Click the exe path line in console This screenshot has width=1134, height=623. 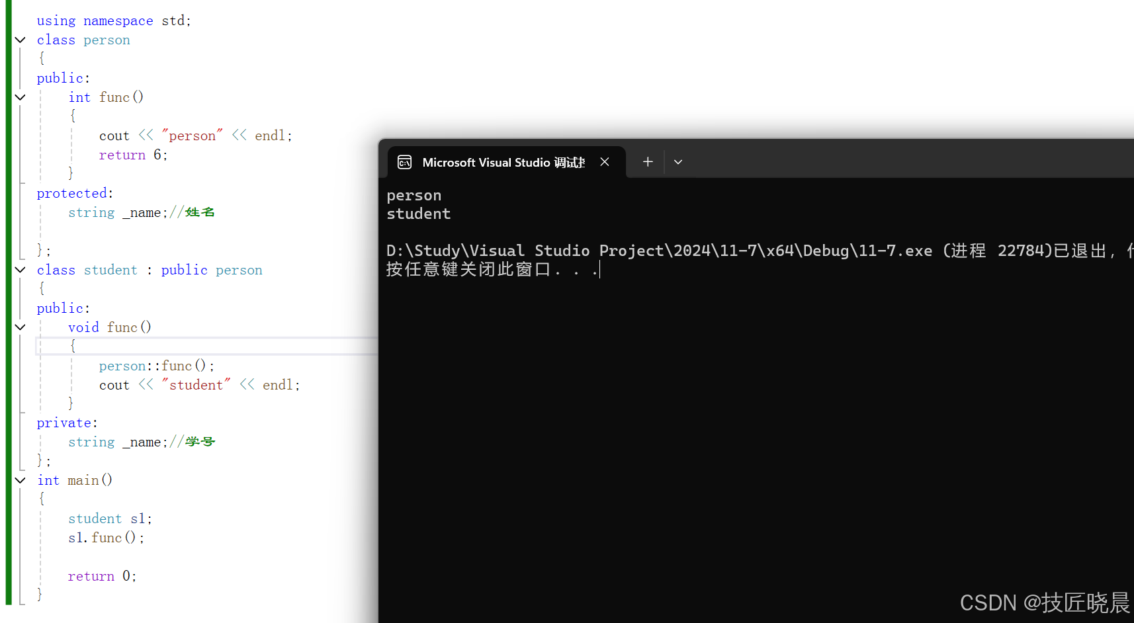point(760,251)
